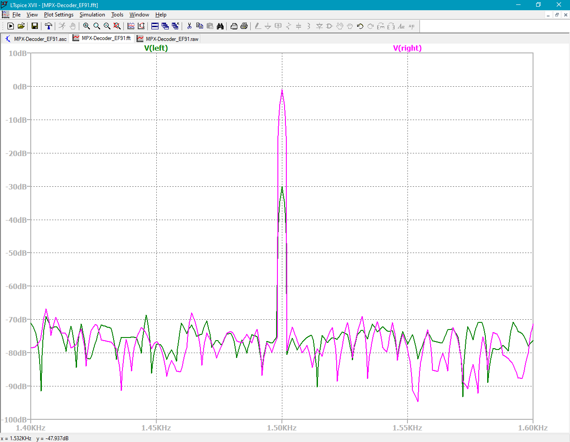Click the V(left) trace label
570x442 pixels.
[156, 48]
